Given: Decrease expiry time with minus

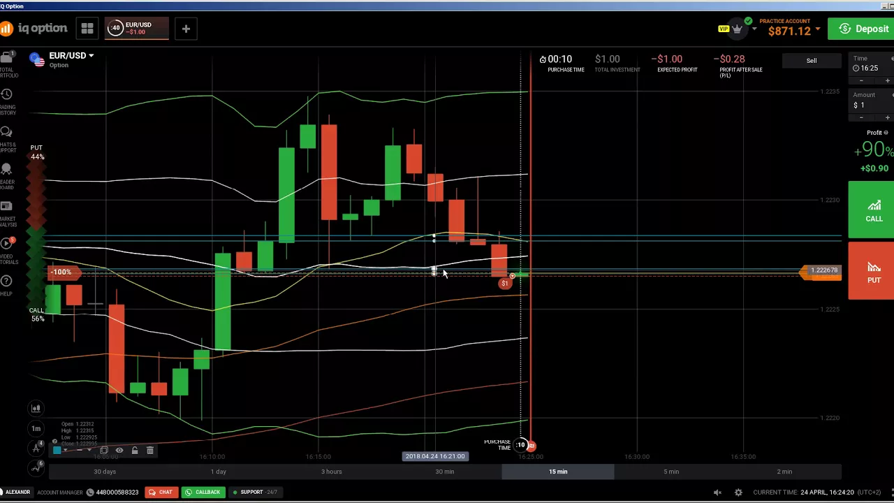Looking at the screenshot, I should 860,80.
